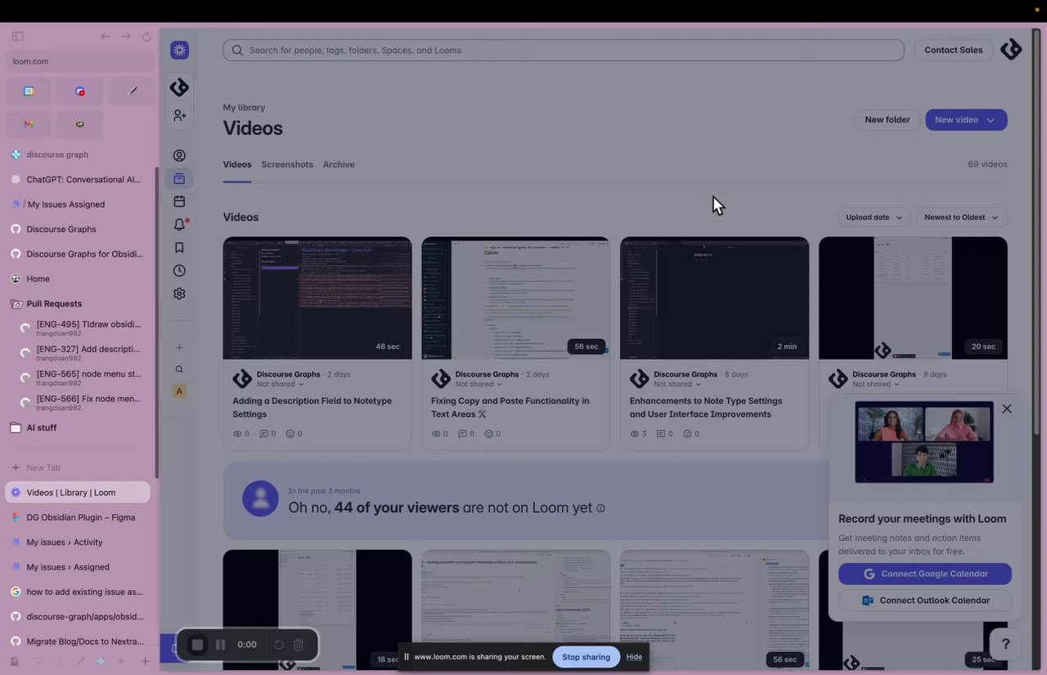Click New Tab in browser sidebar
The image size is (1047, 675).
coord(78,467)
